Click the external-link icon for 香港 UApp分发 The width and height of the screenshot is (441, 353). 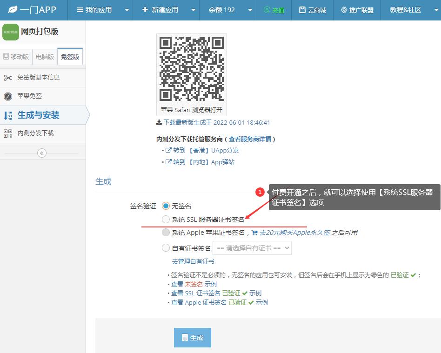click(x=168, y=150)
